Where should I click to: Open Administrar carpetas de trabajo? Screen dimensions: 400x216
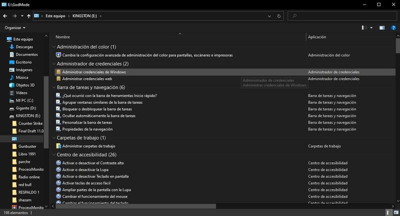tap(89, 146)
